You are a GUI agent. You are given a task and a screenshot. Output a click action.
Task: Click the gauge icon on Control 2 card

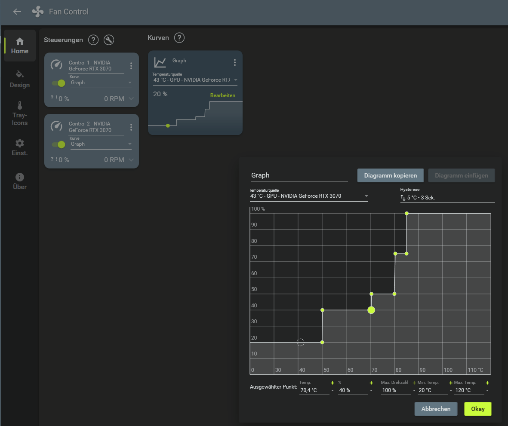click(56, 126)
